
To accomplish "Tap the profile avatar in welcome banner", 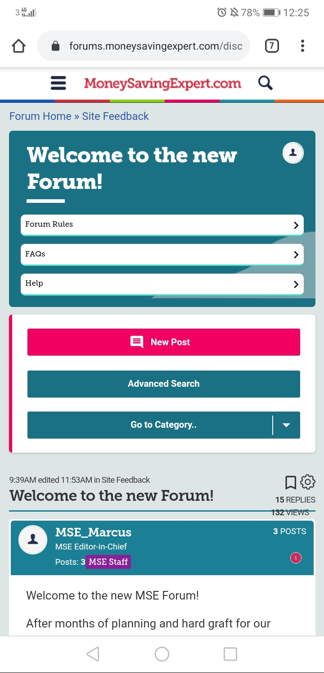I will (293, 153).
